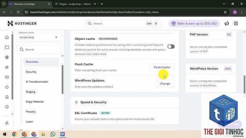View site information icon in address bar
246x138 pixels.
pos(26,12)
